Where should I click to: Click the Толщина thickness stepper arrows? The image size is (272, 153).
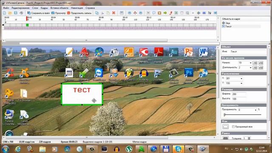tap(249, 138)
